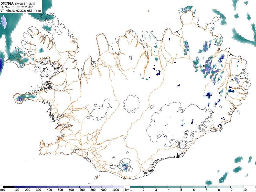Click the '210' visibility value in the east
Image resolution: width=256 pixels, height=192 pixels.
point(221,60)
